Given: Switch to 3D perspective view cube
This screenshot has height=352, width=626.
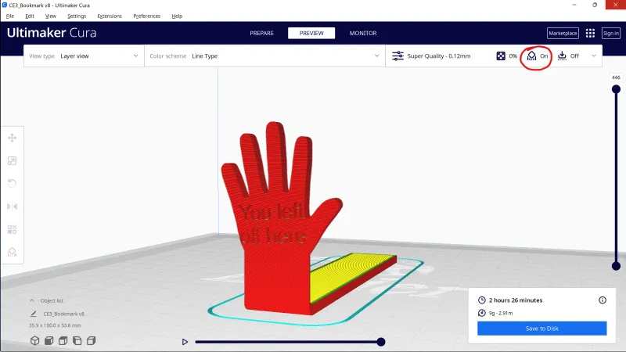Looking at the screenshot, I should [x=34, y=340].
